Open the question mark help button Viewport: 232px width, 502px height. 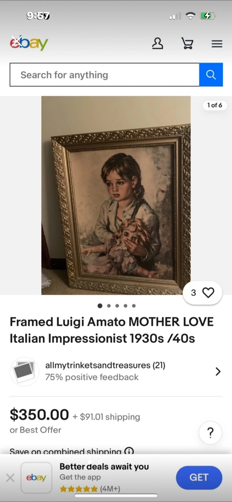tap(210, 433)
